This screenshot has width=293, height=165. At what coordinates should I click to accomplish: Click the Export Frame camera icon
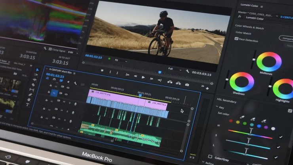(187, 84)
